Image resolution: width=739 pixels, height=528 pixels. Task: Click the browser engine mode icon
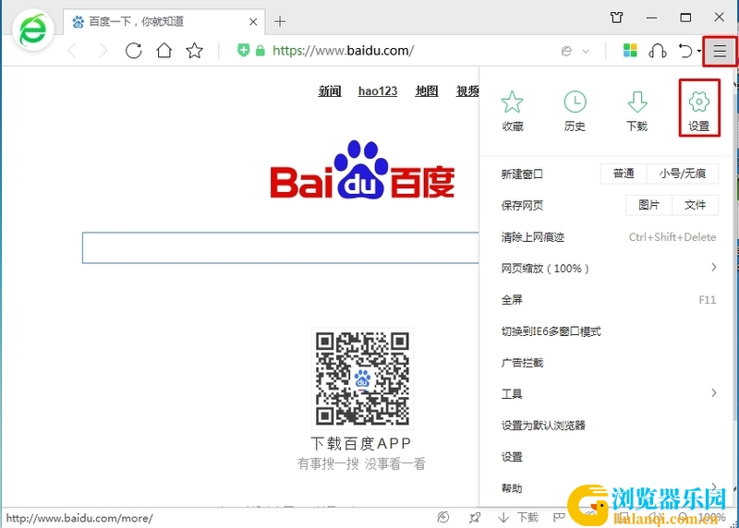[x=566, y=51]
